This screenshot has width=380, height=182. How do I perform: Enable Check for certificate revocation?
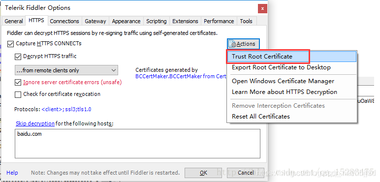pyautogui.click(x=18, y=94)
